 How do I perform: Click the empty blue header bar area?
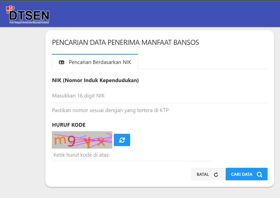coord(164,14)
